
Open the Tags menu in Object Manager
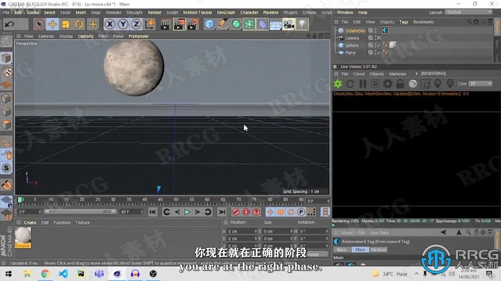tap(404, 22)
